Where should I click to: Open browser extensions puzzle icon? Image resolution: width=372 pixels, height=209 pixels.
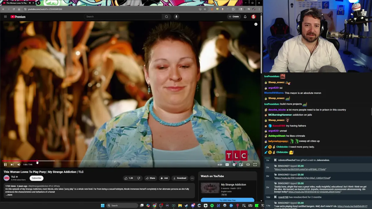point(233,9)
